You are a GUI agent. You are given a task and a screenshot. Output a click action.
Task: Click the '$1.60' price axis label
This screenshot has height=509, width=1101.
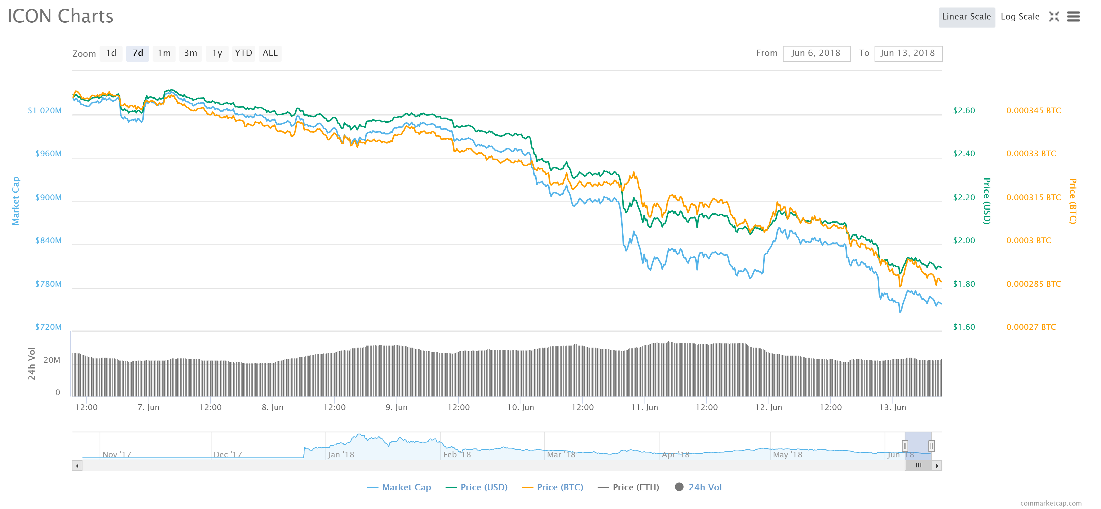coord(964,327)
